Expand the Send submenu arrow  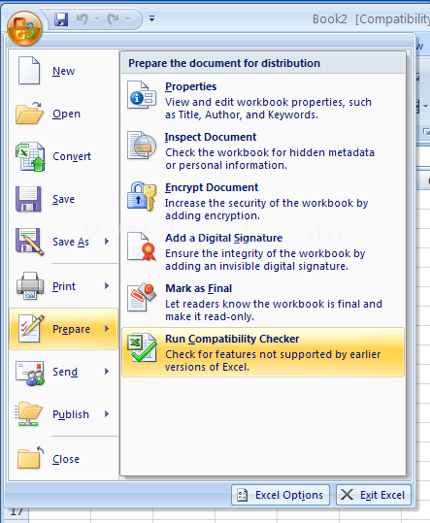click(x=107, y=372)
